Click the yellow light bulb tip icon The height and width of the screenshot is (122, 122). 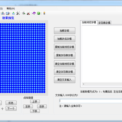pos(44,13)
